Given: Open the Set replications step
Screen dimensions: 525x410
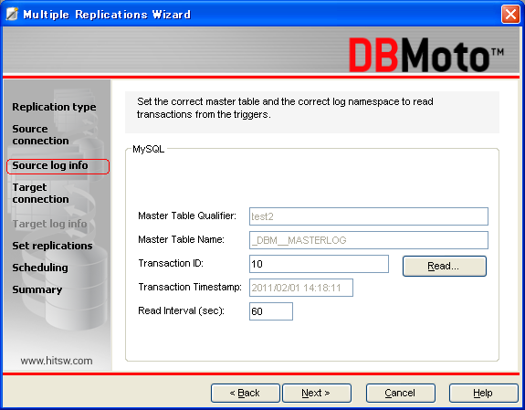Looking at the screenshot, I should click(52, 246).
